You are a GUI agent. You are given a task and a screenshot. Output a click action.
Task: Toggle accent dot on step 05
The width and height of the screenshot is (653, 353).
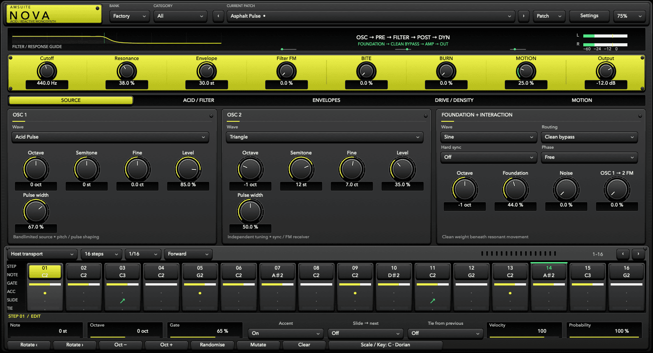[x=200, y=293]
